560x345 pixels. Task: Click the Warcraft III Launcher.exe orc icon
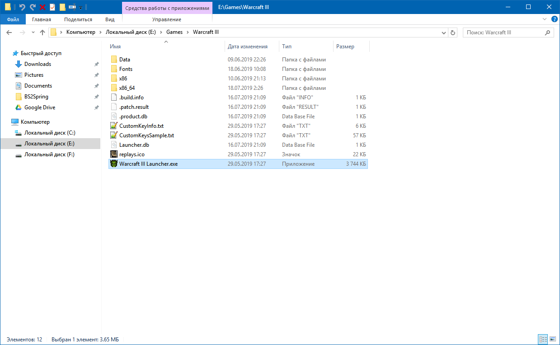[114, 164]
